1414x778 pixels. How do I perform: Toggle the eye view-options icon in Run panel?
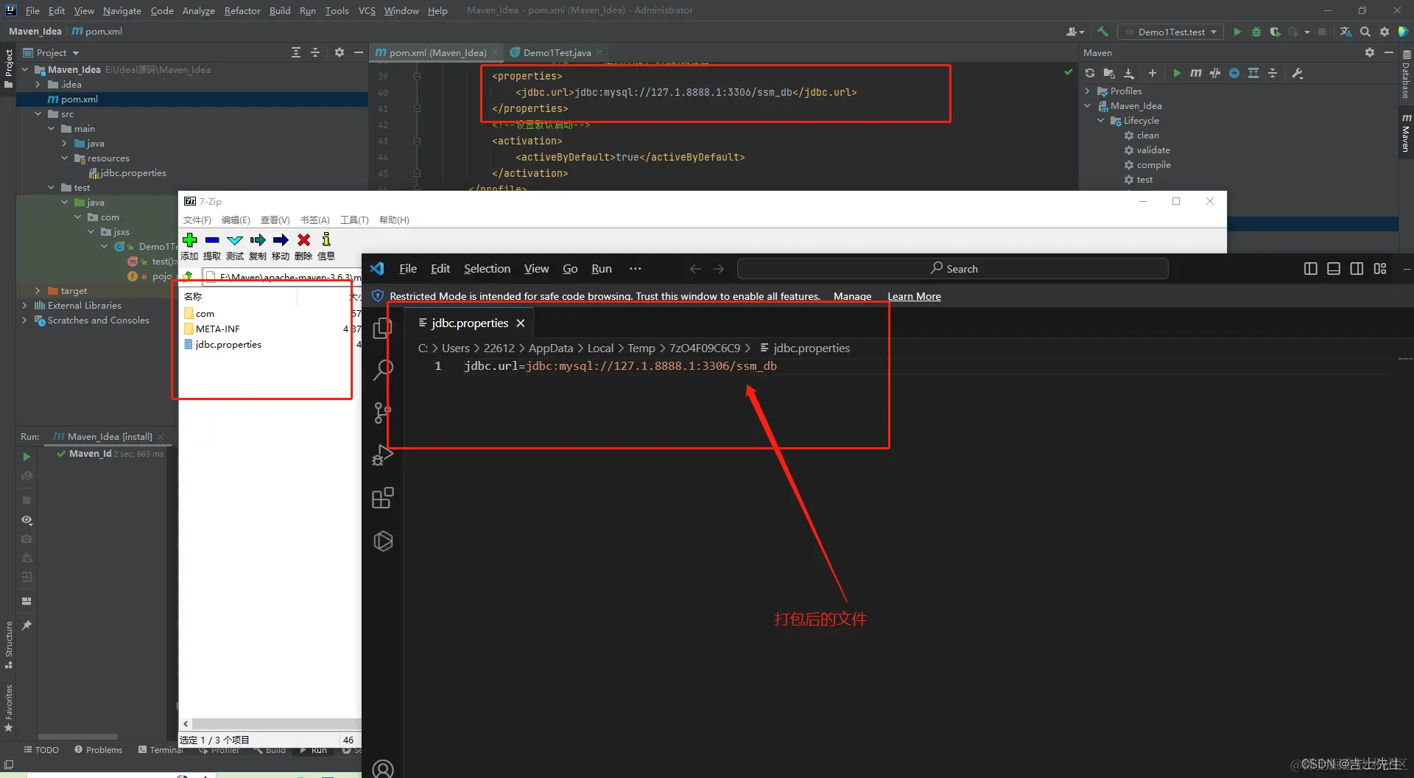(x=27, y=520)
